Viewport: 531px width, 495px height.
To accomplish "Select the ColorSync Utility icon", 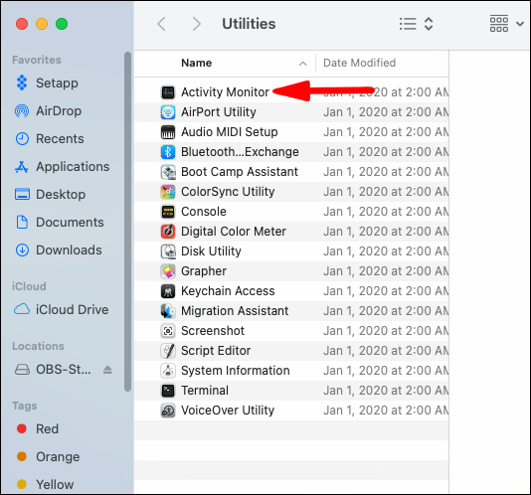I will point(168,192).
